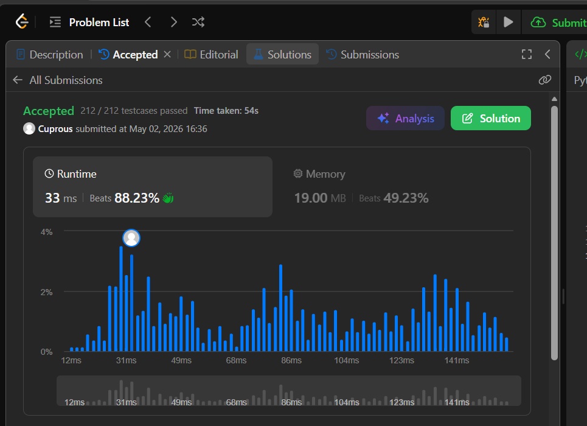Maximize the panel with fullscreen icon

[527, 54]
